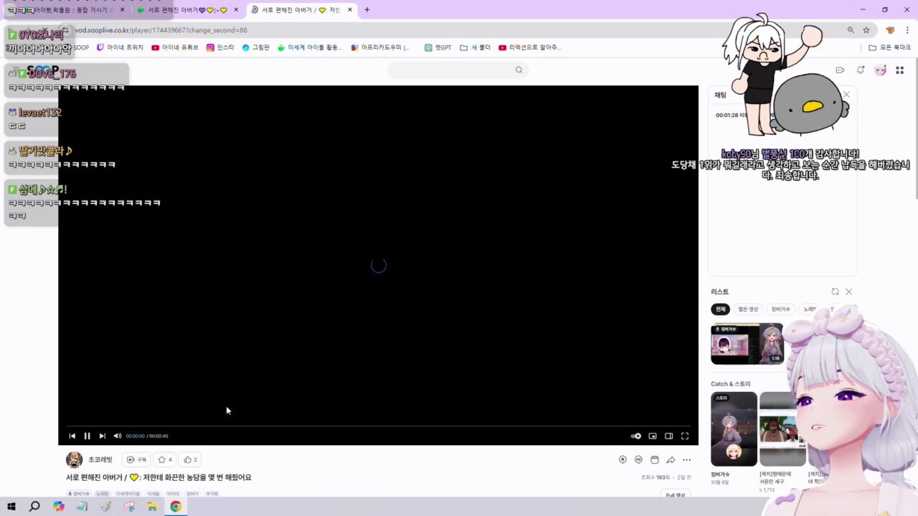
Task: Open the SOOP apps grid menu
Action: click(900, 70)
